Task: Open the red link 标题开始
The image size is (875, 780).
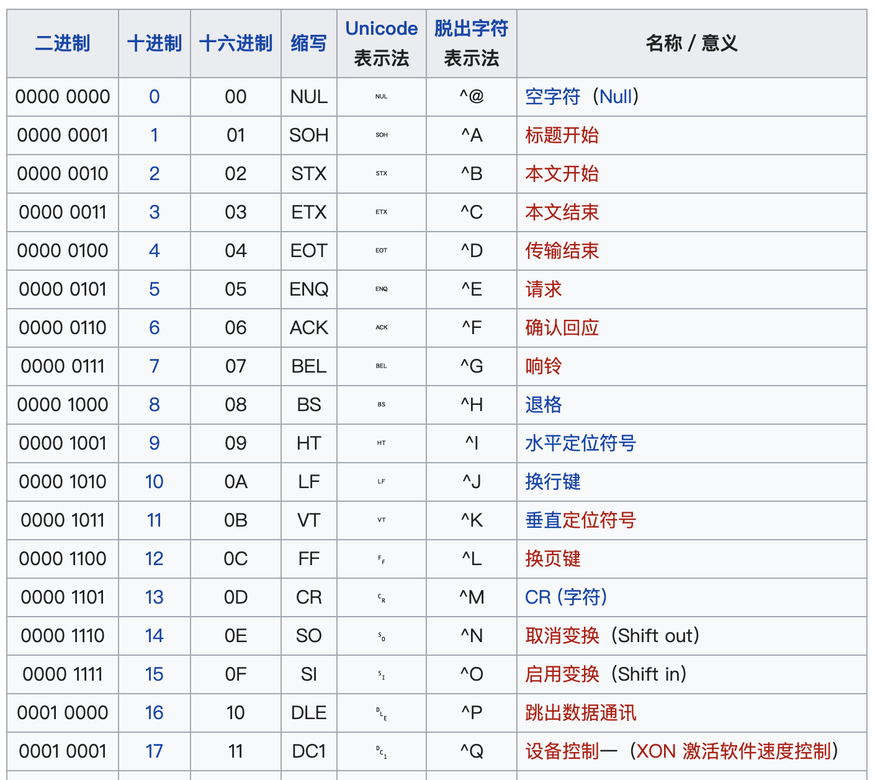Action: click(x=562, y=135)
